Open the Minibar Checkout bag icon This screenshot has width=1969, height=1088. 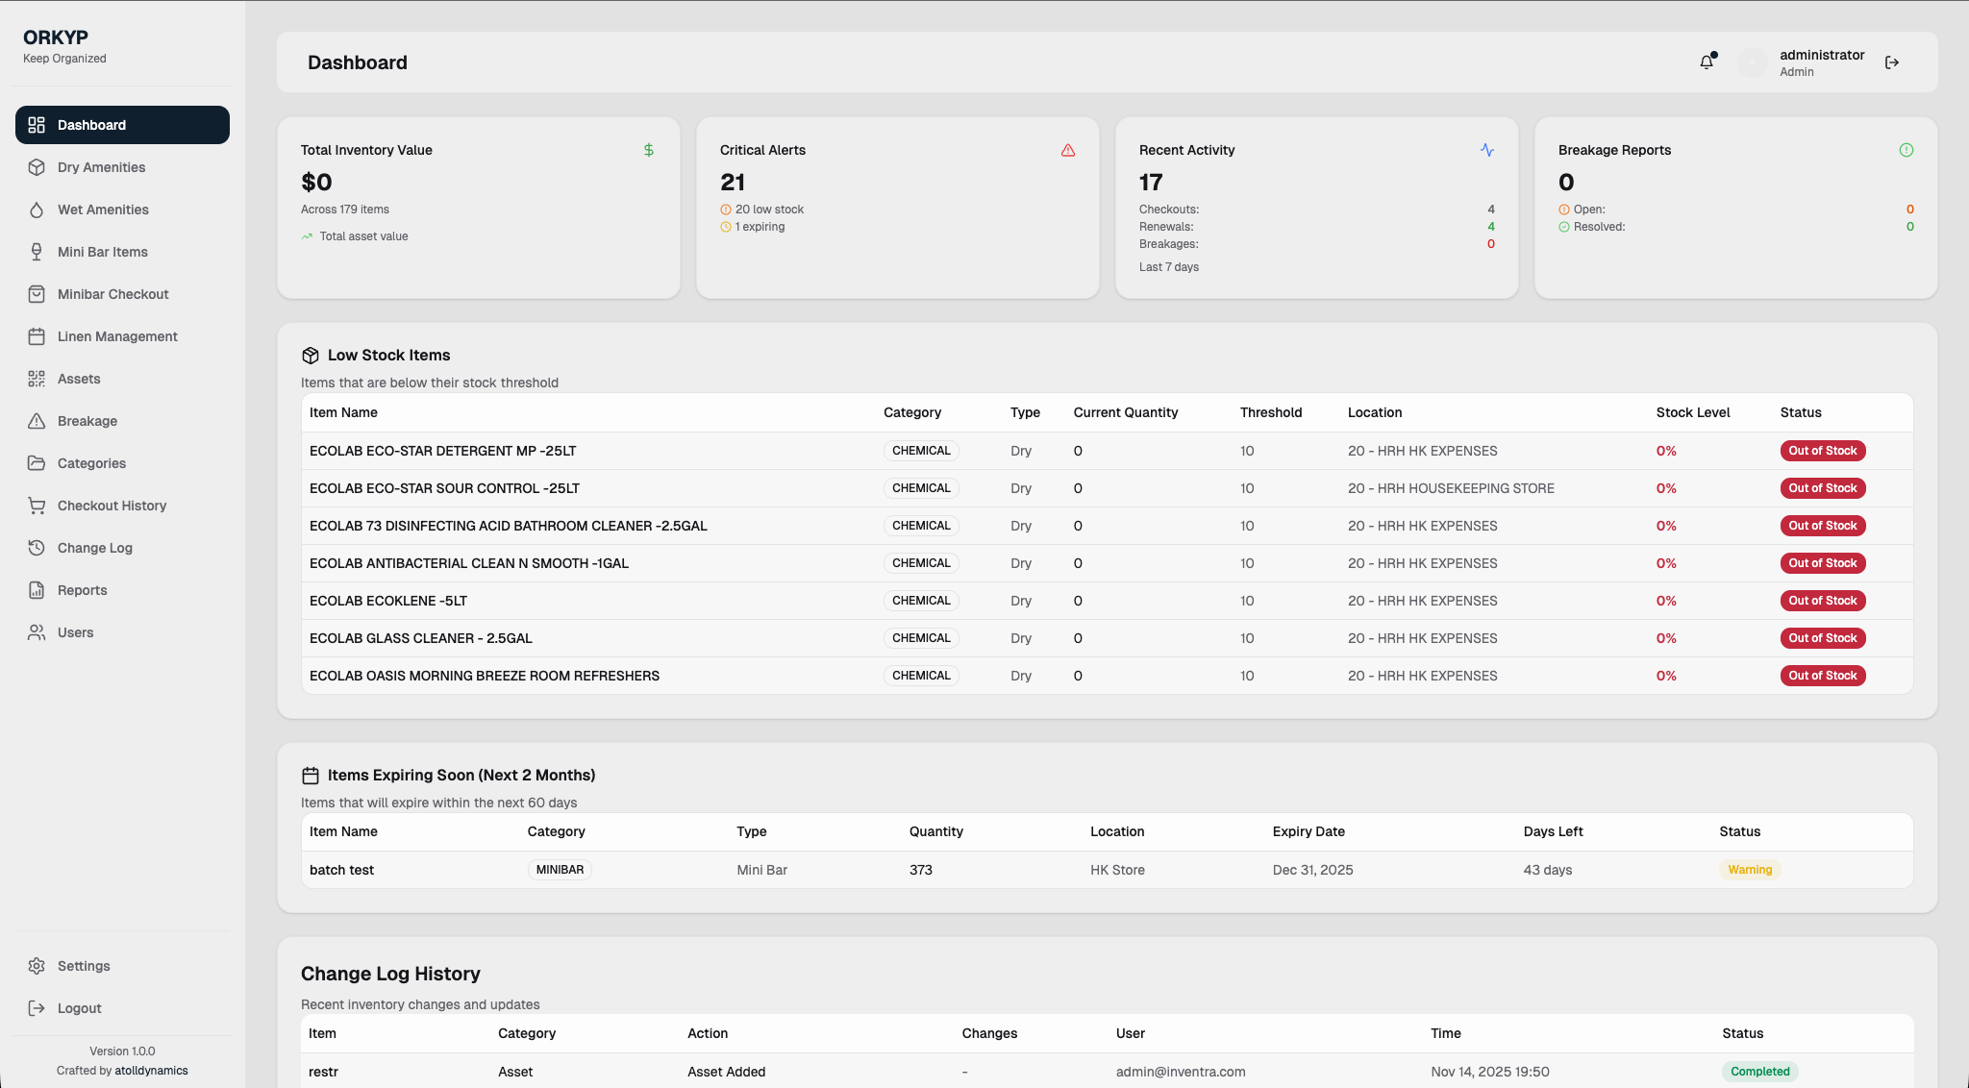[x=37, y=293]
